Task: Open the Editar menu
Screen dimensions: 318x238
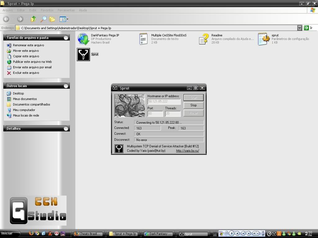Action: point(21,10)
